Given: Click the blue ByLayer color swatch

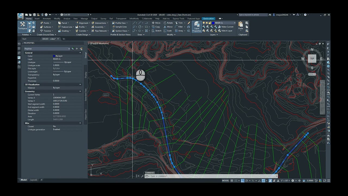Looking at the screenshot, I should point(54,56).
